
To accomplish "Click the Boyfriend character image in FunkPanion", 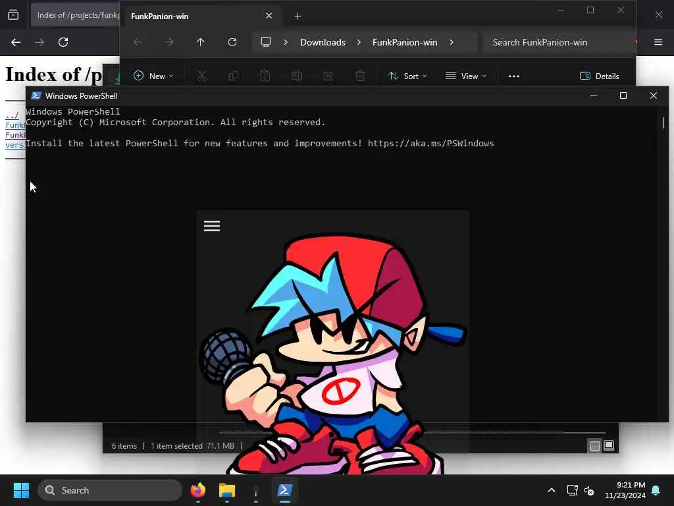I will pos(333,353).
